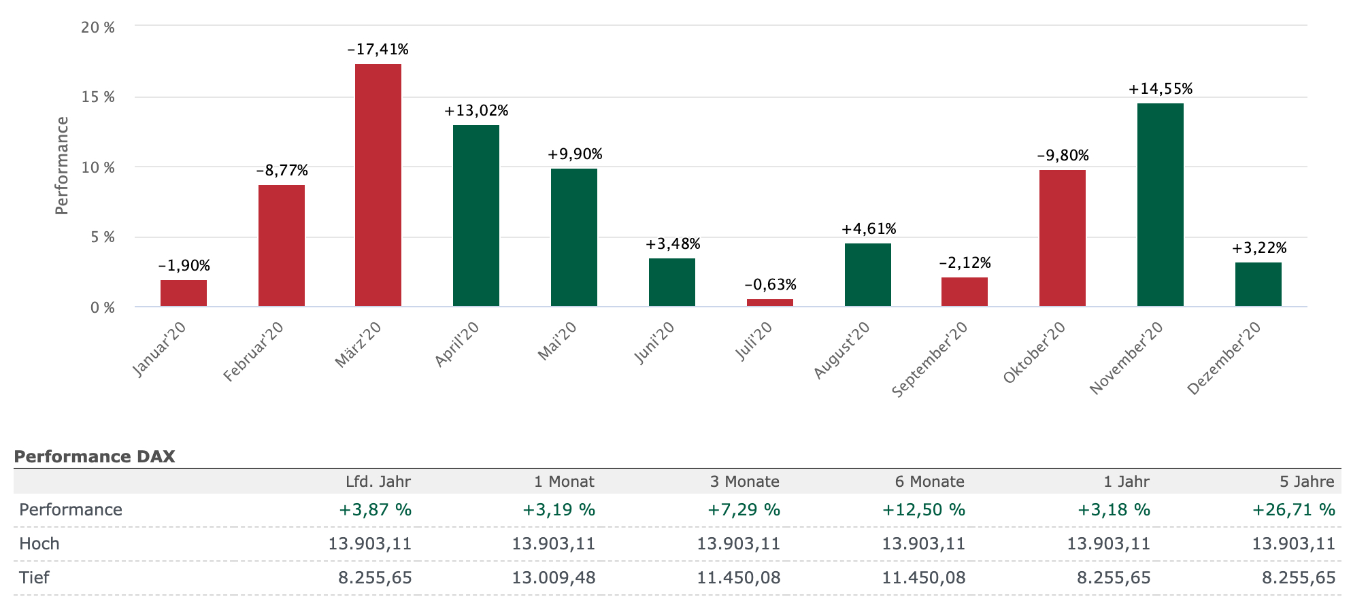
Task: Click the red März'20 bar
Action: point(378,185)
